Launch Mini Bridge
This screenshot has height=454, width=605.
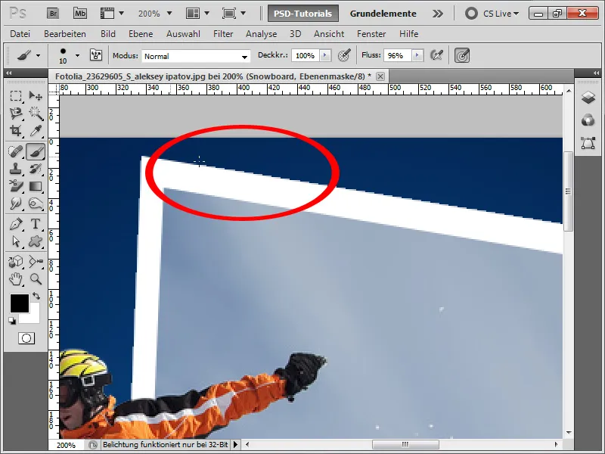[80, 14]
